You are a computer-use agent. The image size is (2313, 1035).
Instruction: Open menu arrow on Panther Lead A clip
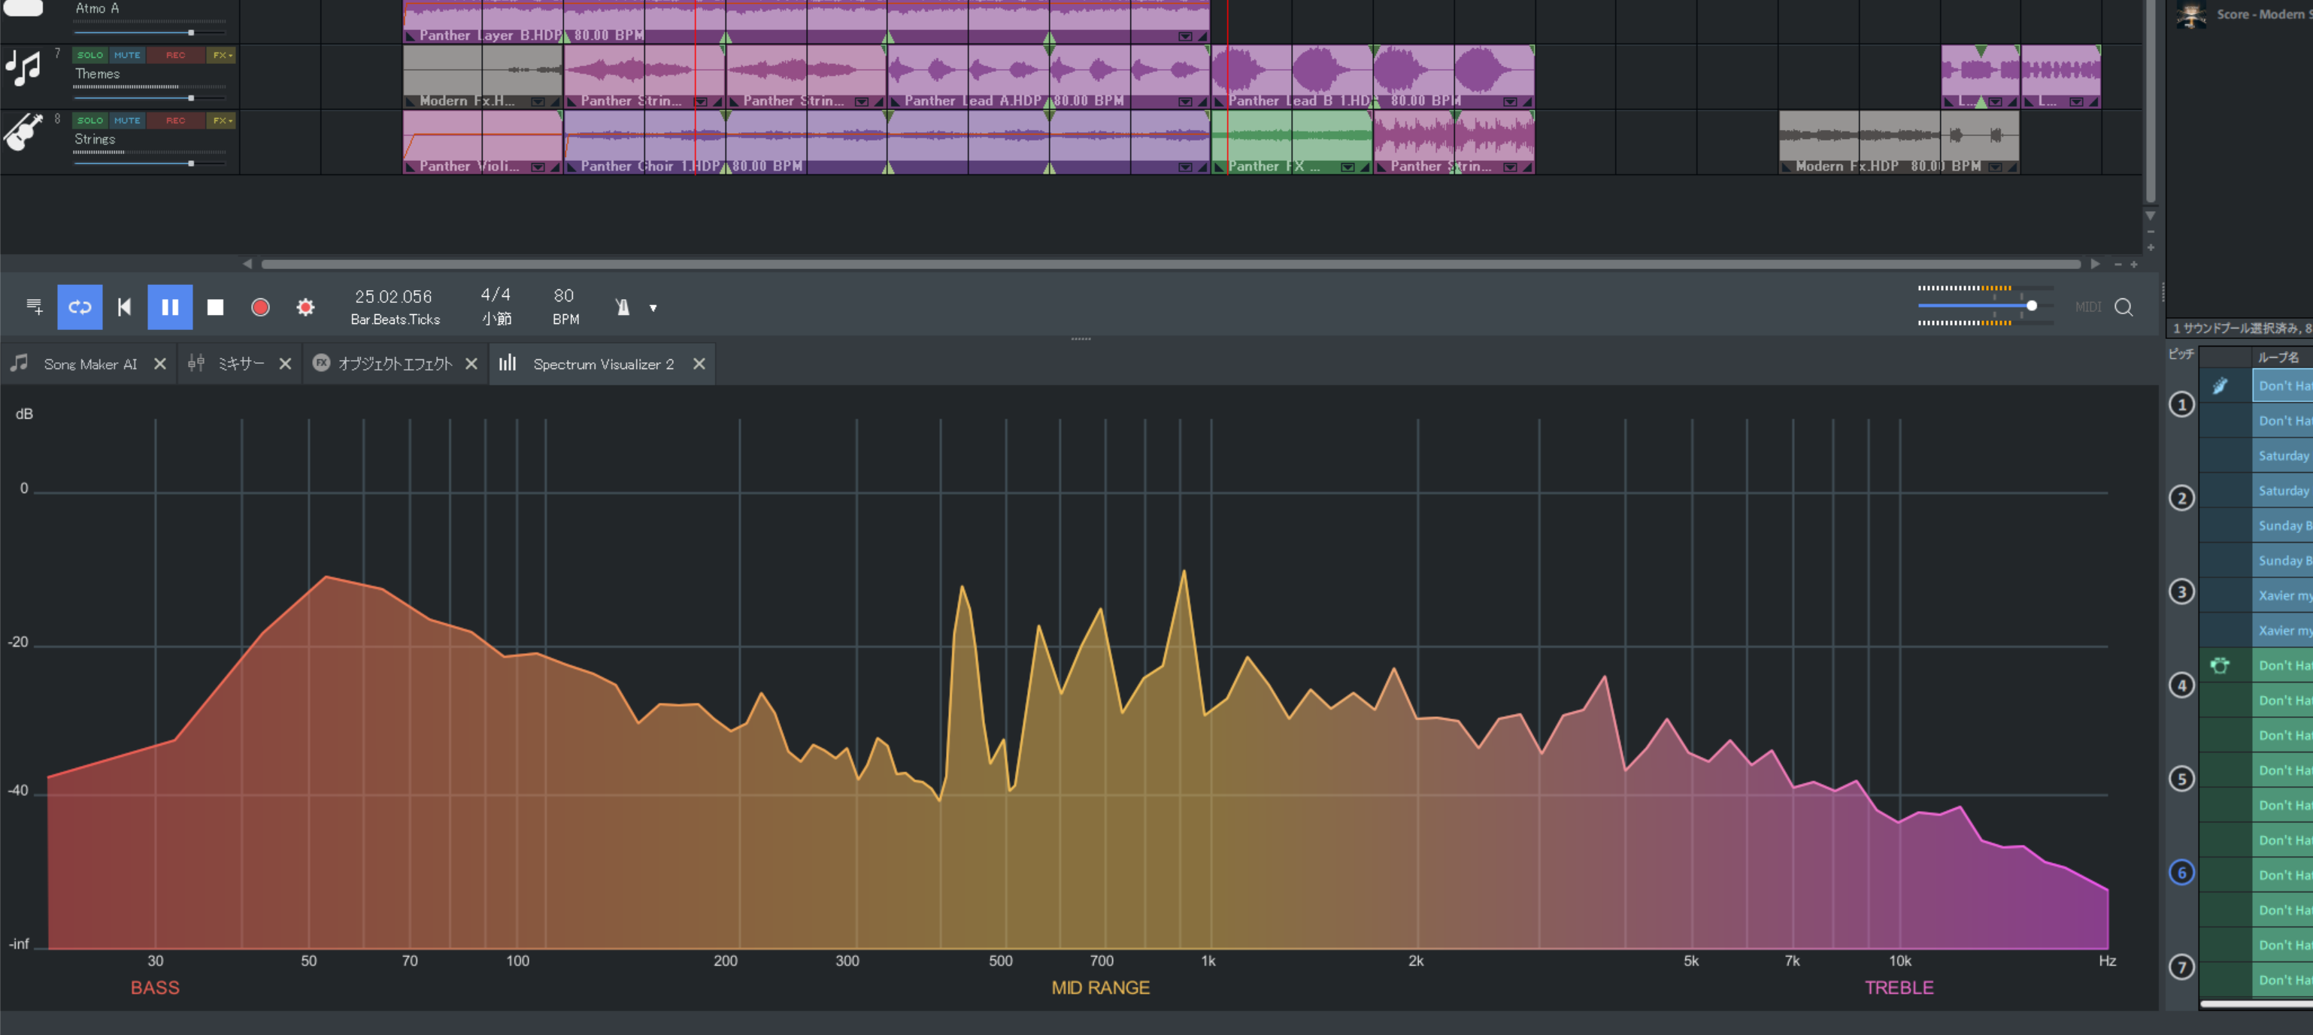(x=1185, y=101)
